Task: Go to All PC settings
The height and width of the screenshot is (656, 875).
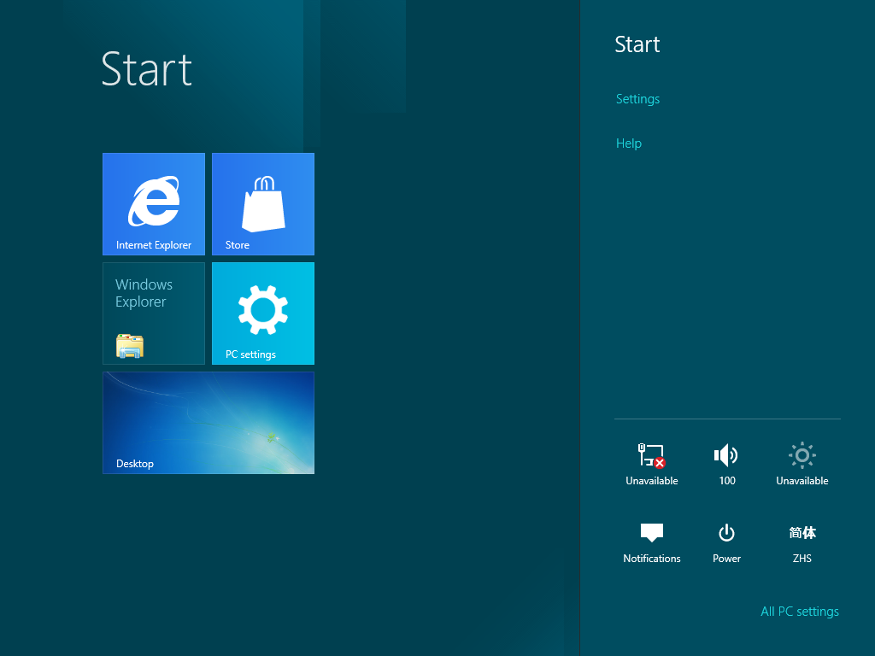Action: coord(799,612)
